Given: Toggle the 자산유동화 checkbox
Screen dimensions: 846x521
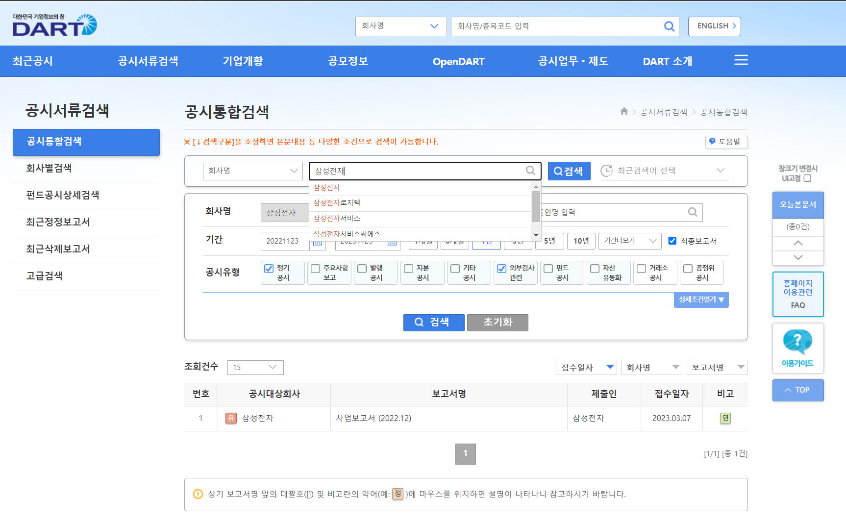Looking at the screenshot, I should [x=595, y=269].
